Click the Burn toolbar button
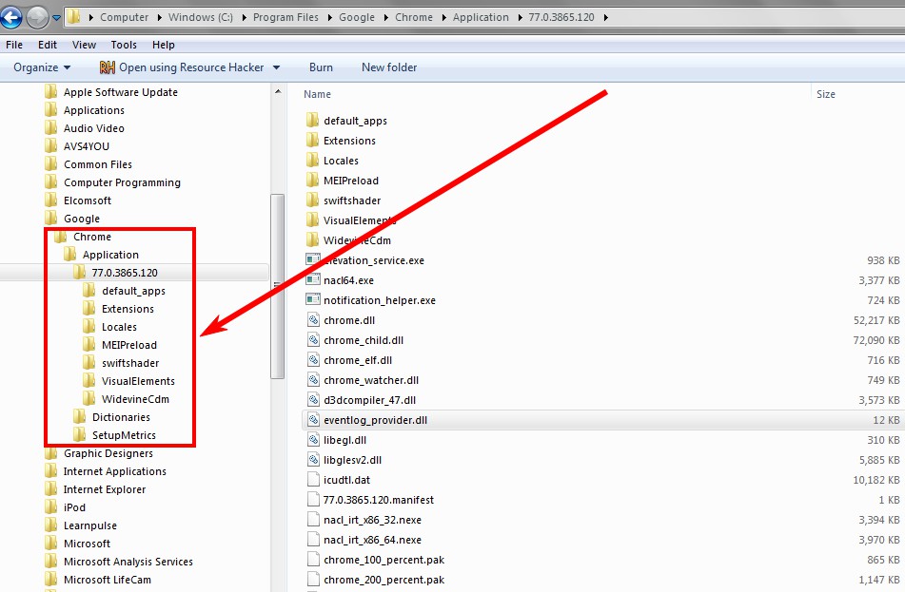This screenshot has height=592, width=905. (321, 67)
